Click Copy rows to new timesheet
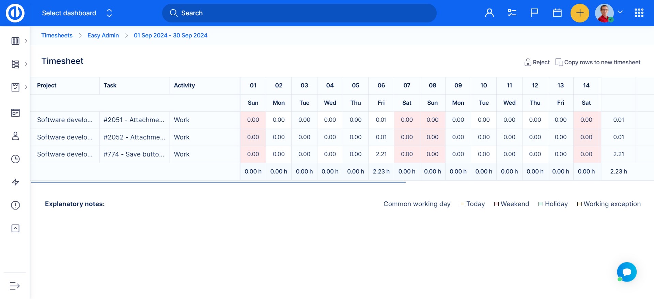This screenshot has height=299, width=654. (598, 62)
